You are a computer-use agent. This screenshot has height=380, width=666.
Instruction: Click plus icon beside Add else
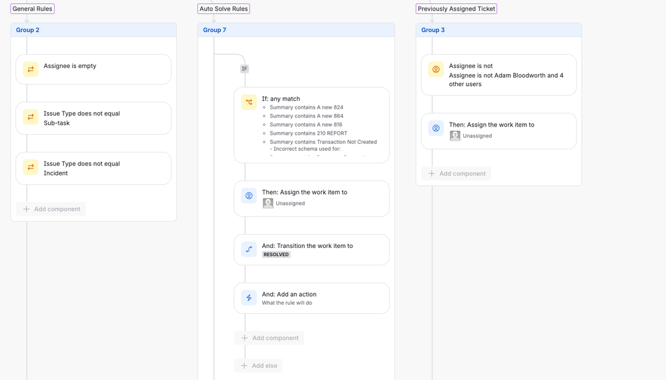(244, 365)
